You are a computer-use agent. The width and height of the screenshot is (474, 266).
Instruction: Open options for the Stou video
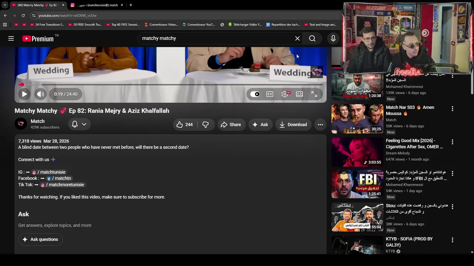452,207
